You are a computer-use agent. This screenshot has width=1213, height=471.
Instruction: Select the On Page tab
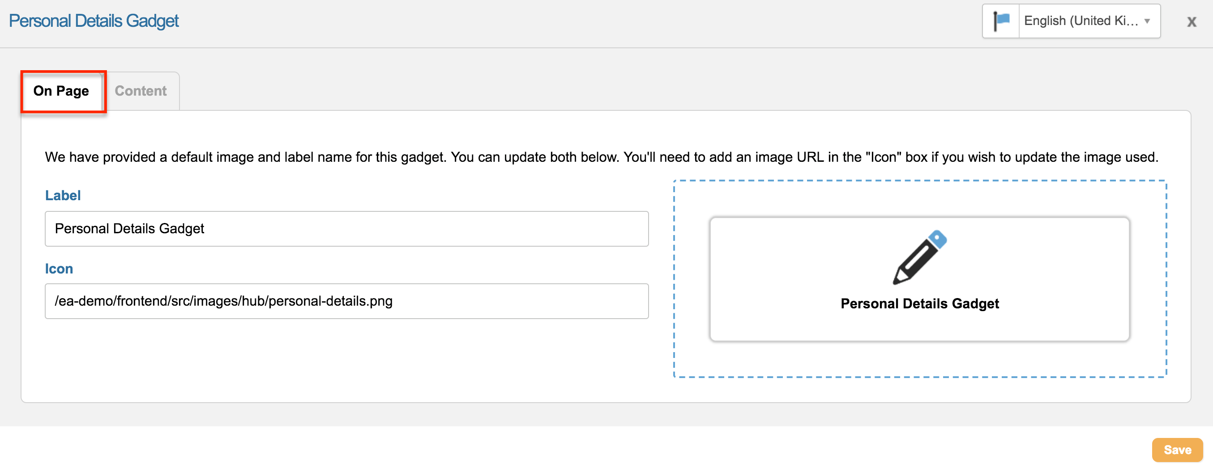pos(61,91)
